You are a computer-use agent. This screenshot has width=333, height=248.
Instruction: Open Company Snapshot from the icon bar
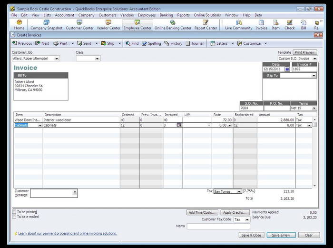click(46, 25)
